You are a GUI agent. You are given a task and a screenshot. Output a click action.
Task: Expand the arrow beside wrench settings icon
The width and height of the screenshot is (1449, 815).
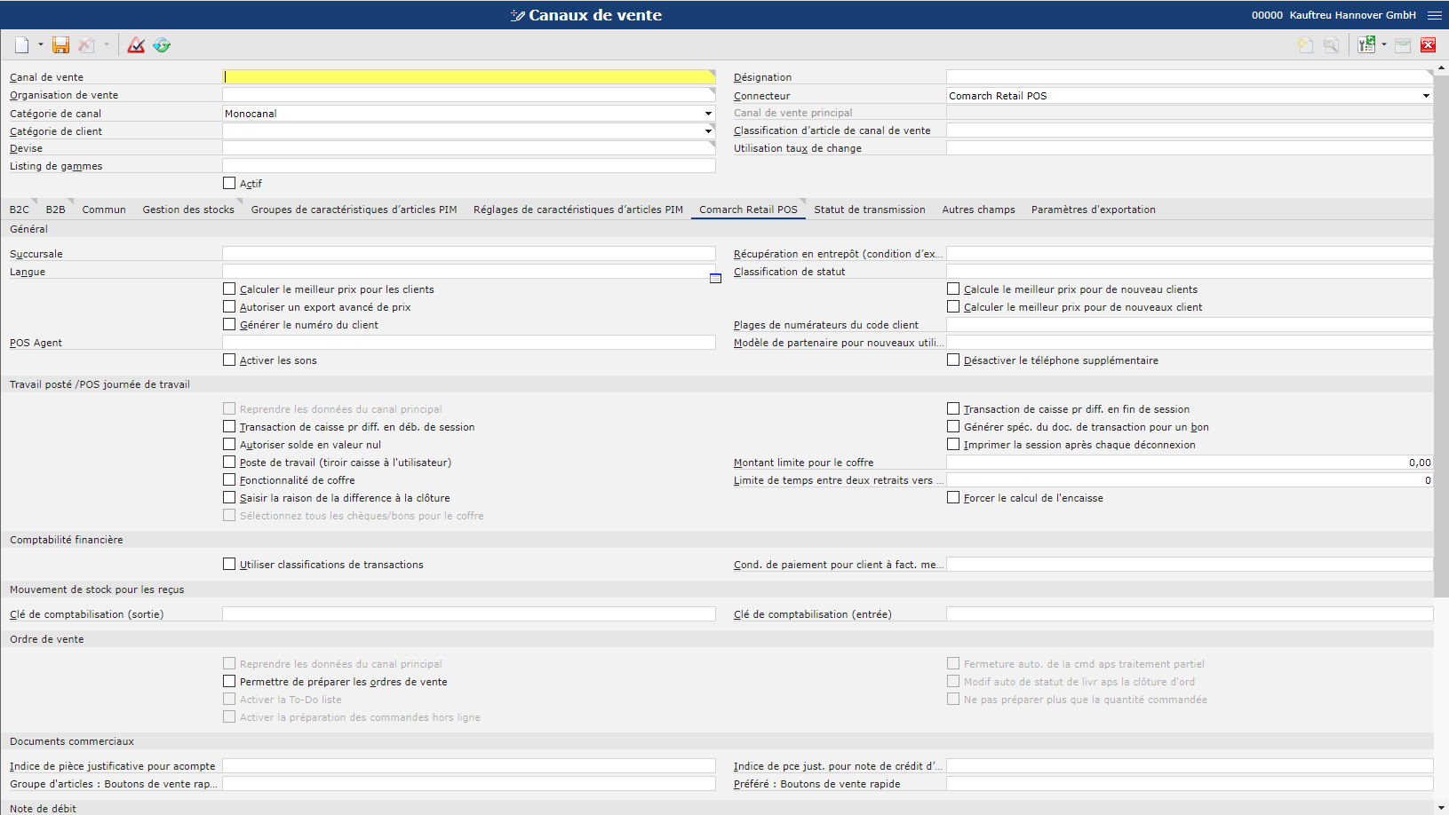pyautogui.click(x=1384, y=44)
